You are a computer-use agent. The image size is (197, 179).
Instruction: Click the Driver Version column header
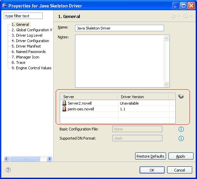[x=143, y=97]
